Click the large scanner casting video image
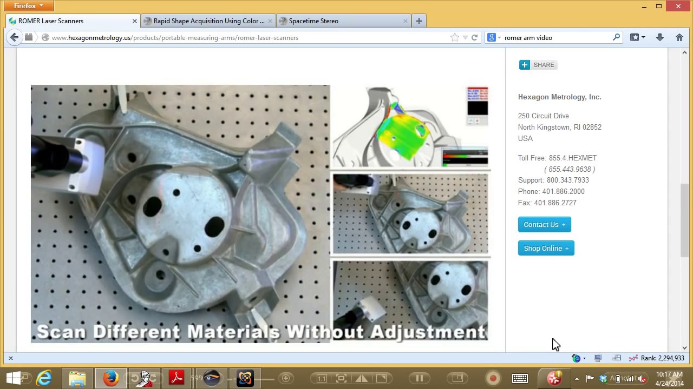693x389 pixels. pyautogui.click(x=180, y=213)
